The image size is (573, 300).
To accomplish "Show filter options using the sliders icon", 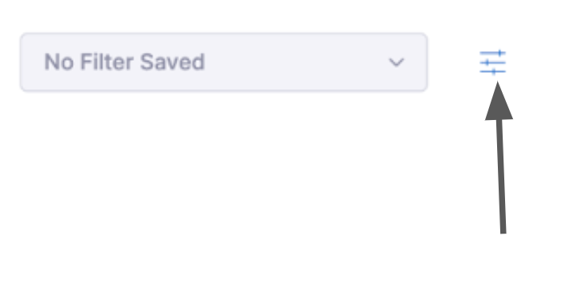I will click(492, 62).
